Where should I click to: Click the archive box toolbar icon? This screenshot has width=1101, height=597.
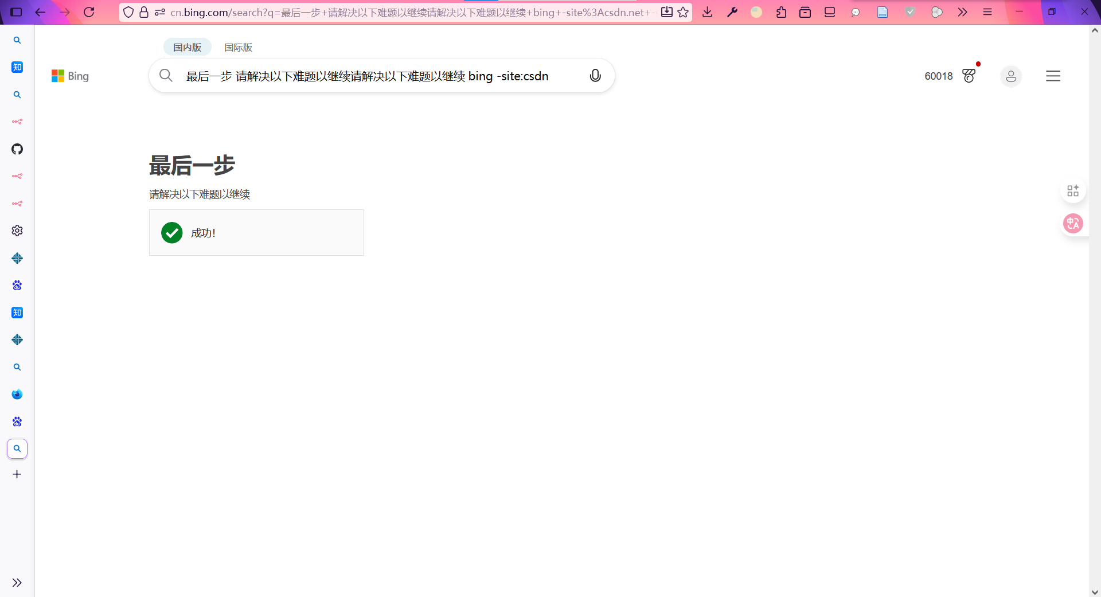pos(805,11)
